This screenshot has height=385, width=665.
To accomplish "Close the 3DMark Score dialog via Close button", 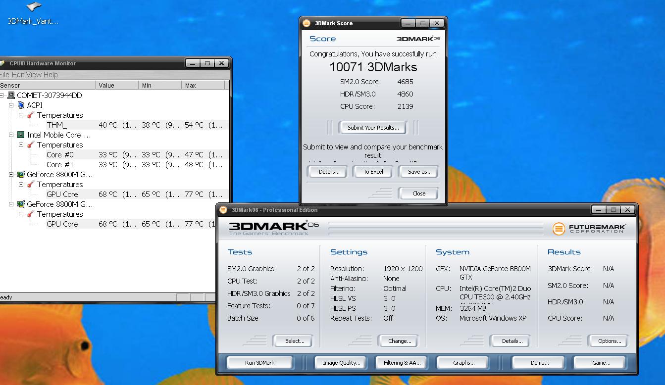I will tap(419, 193).
